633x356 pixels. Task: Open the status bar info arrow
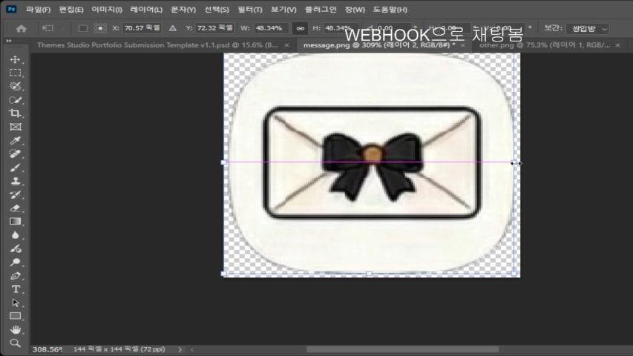[x=180, y=349]
